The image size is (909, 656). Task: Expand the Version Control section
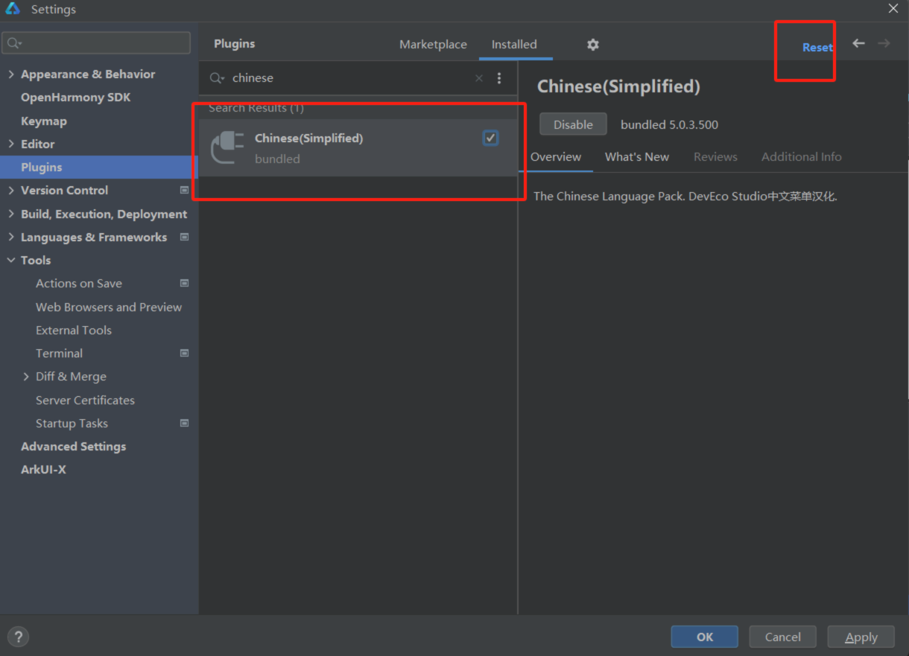[x=11, y=191]
